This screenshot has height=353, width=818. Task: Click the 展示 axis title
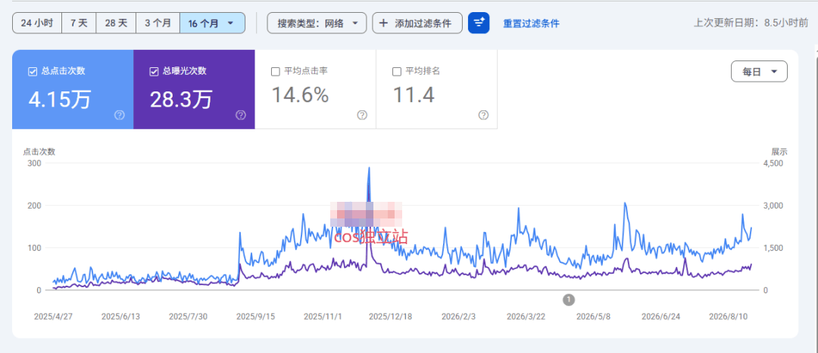(779, 152)
